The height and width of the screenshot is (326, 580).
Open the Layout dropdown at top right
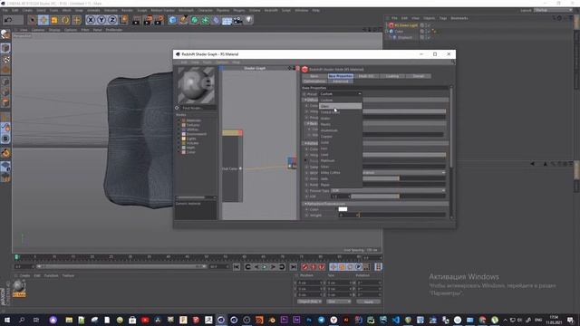click(x=553, y=10)
